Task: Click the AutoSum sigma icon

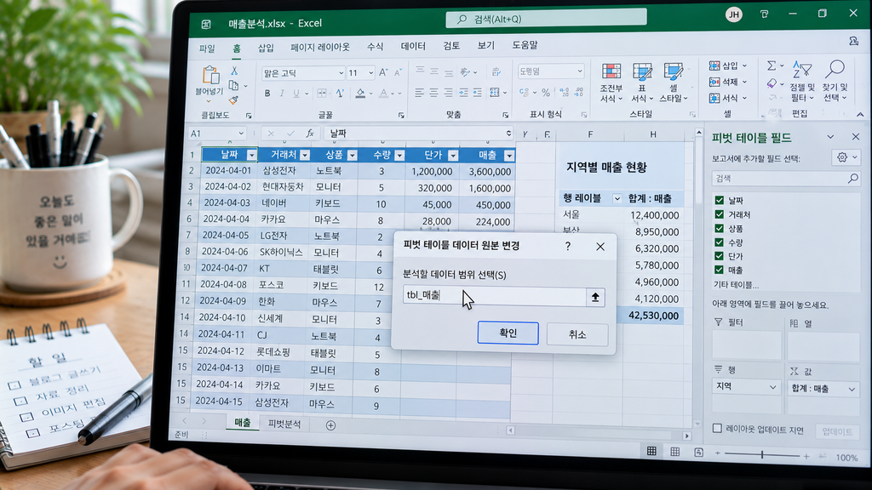Action: coord(772,66)
